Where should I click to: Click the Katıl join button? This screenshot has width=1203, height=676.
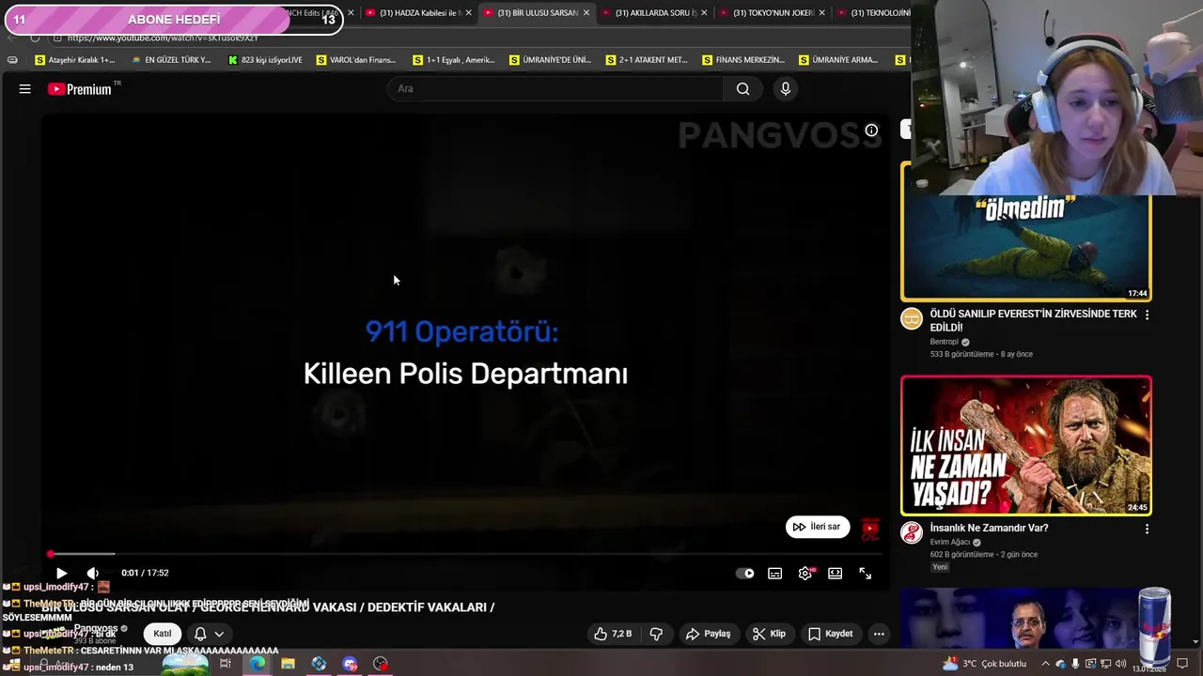coord(163,634)
